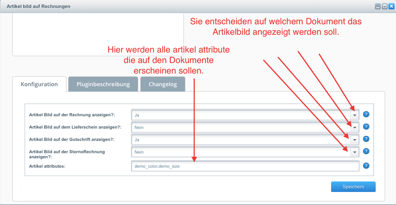Viewport: 396px width, 205px height.
Task: Select label 'Artikel Bild auf der Gutschrift anzeigen?:'
Action: (x=72, y=139)
